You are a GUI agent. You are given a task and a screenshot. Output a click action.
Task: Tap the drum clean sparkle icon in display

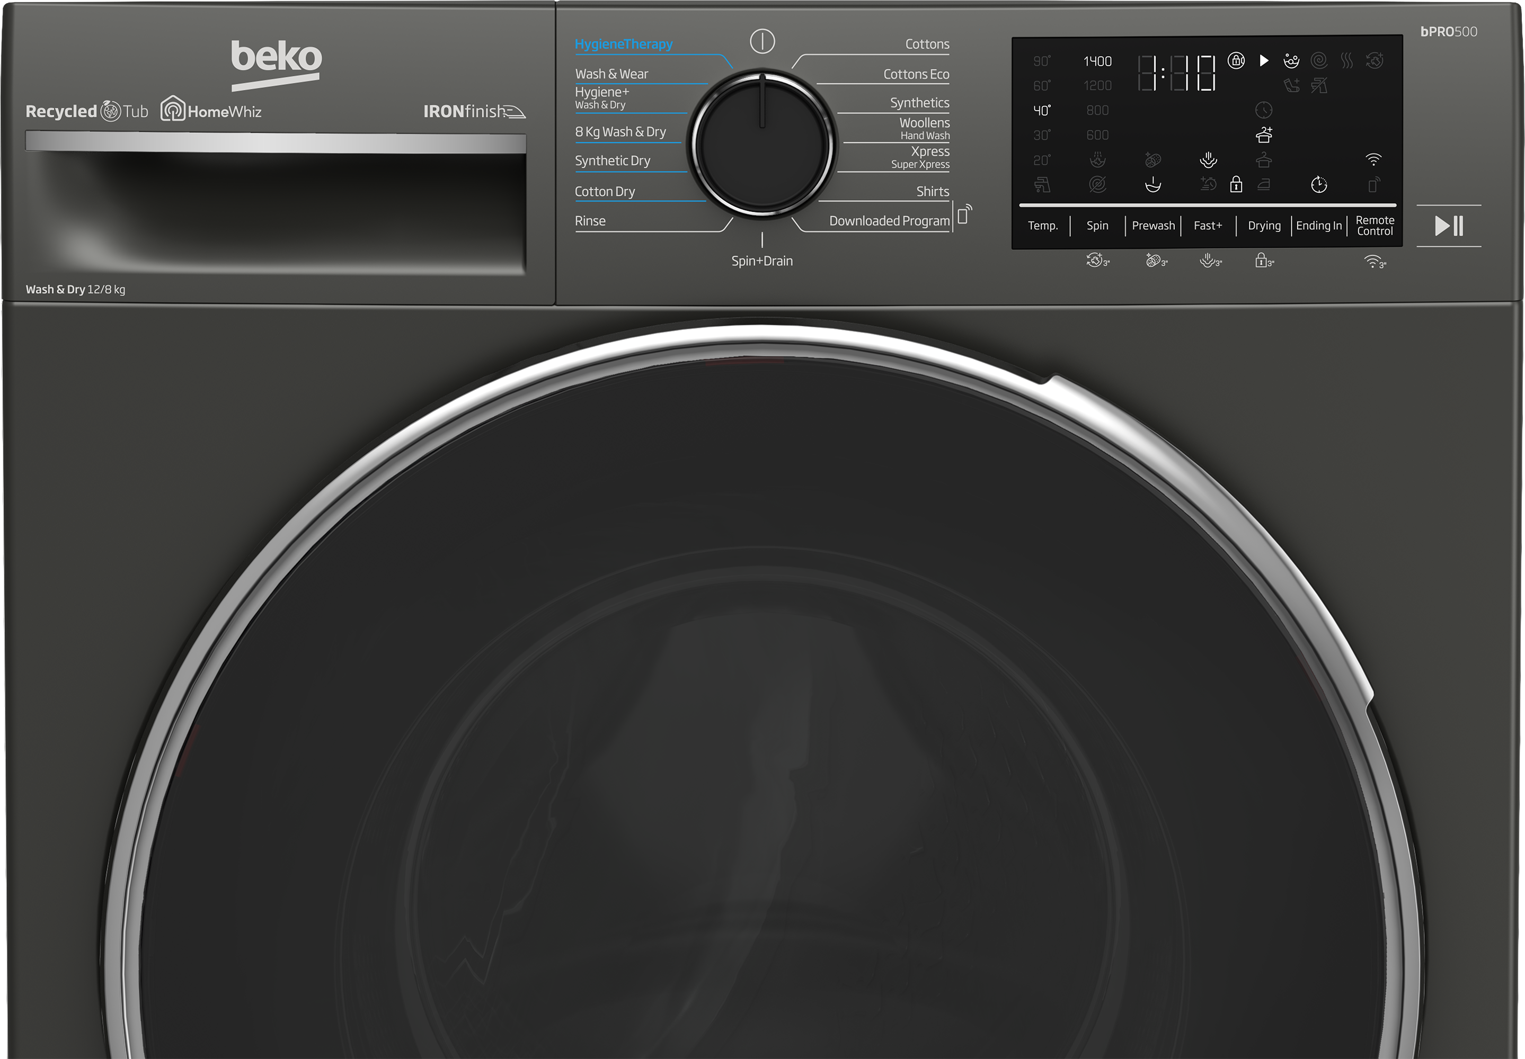tap(1153, 159)
